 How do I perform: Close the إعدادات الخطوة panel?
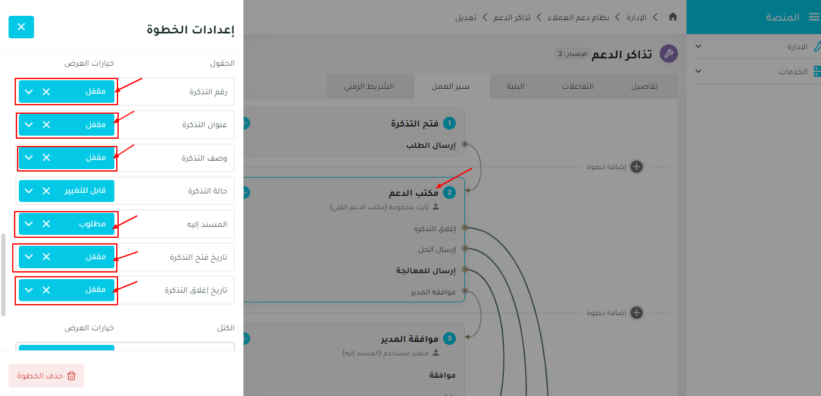21,27
